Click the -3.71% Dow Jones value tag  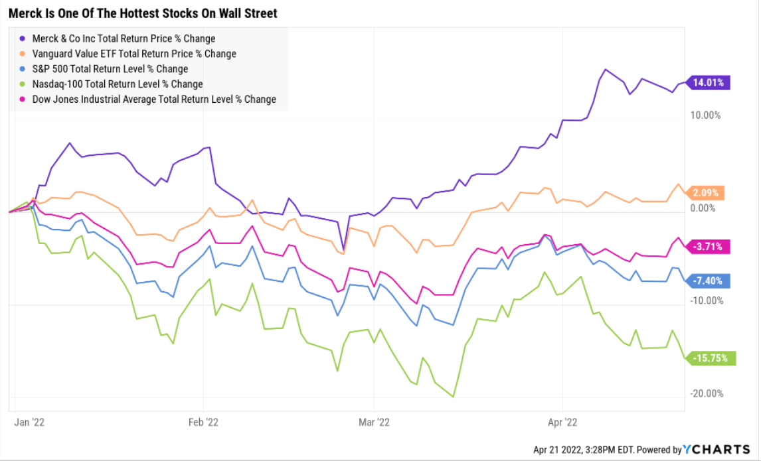(x=710, y=246)
